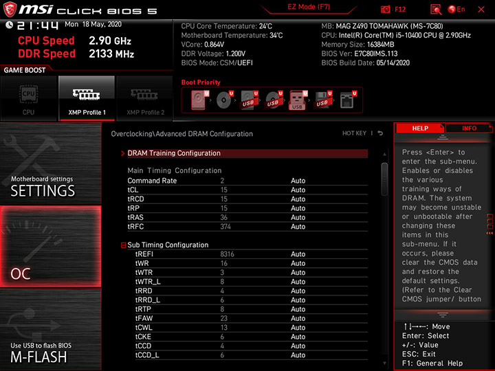
Task: Select the tRFC value 374
Action: pos(225,227)
